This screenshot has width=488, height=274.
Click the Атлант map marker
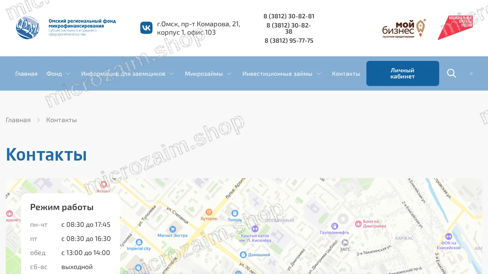(104, 184)
